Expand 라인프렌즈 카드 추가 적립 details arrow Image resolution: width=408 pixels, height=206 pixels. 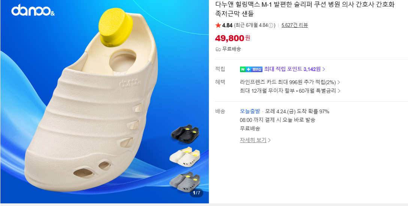point(339,83)
